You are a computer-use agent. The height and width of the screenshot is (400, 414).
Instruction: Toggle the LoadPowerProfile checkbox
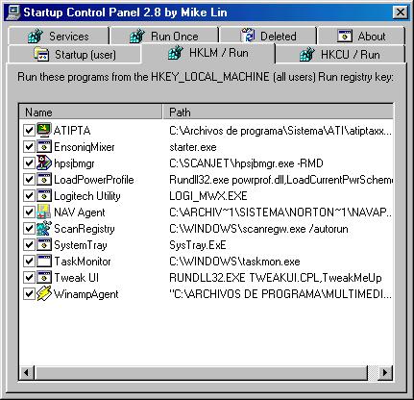point(29,179)
